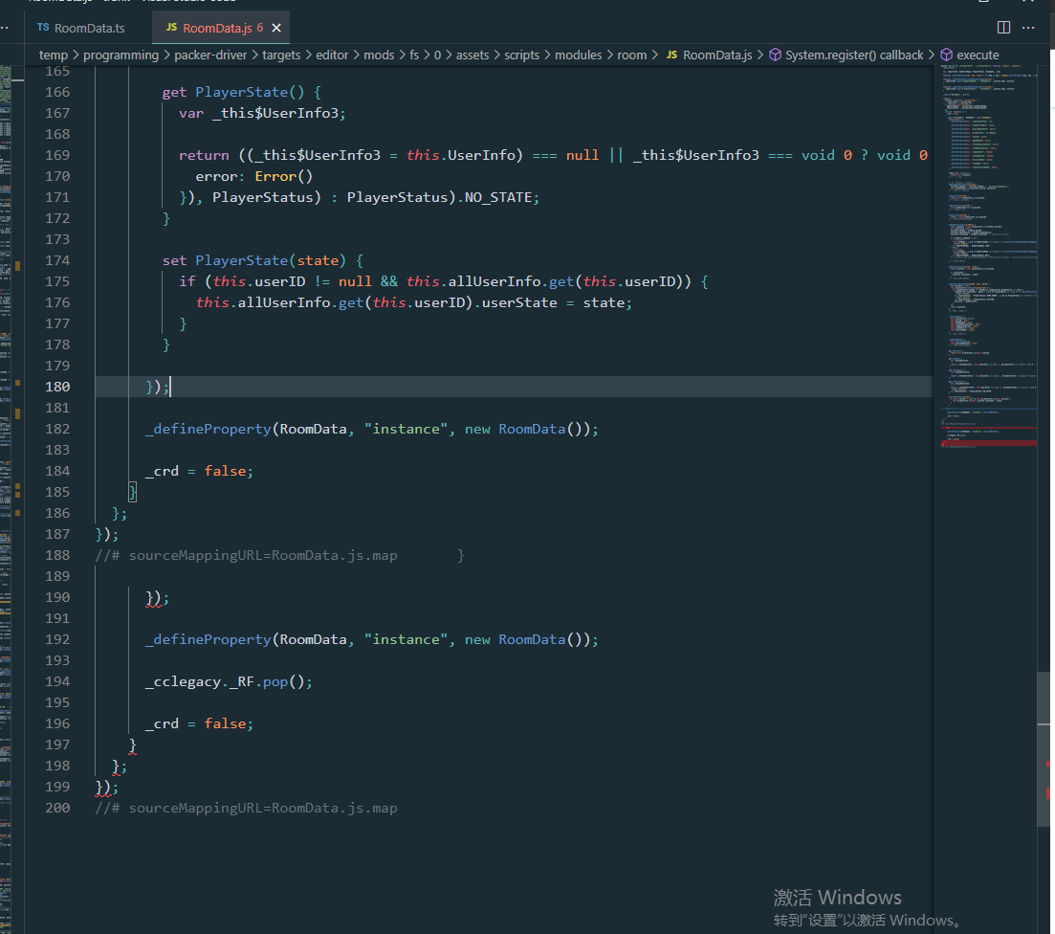1055x934 pixels.
Task: Open the 'fs' breadcrumb
Action: (x=414, y=55)
